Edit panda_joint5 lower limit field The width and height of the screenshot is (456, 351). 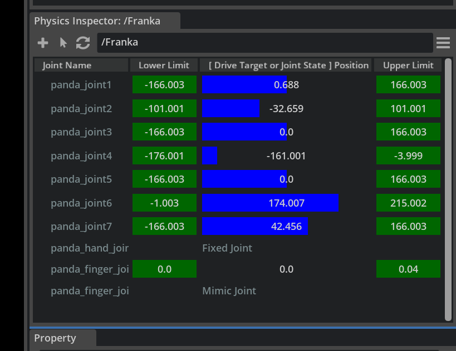click(164, 179)
